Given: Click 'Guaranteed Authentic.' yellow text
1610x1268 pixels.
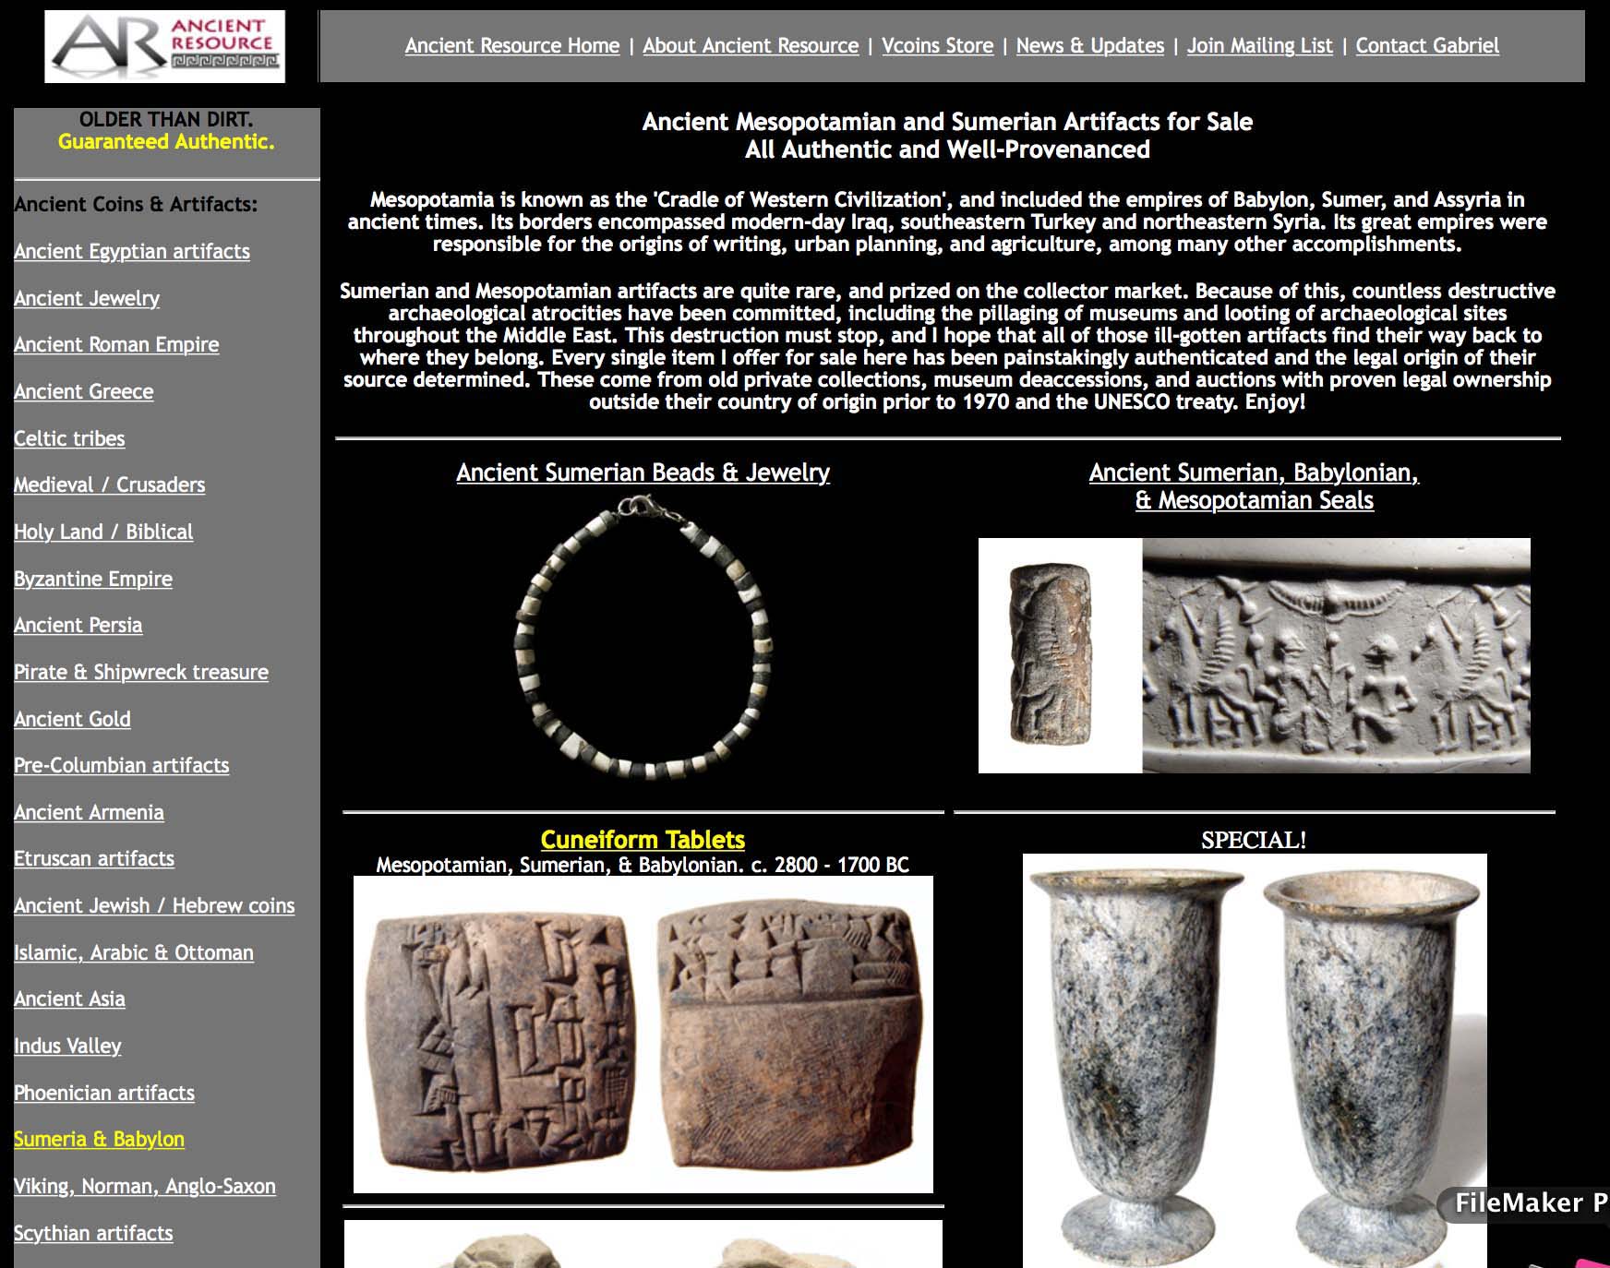Looking at the screenshot, I should point(166,141).
